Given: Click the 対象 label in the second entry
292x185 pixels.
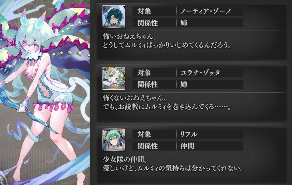Looking at the screenshot, I should pyautogui.click(x=144, y=73).
